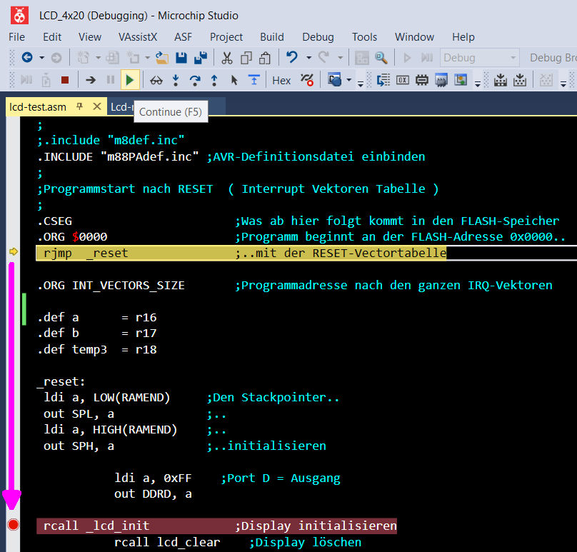The width and height of the screenshot is (577, 552).
Task: Click the '.CSEG' directive line
Action: point(55,221)
